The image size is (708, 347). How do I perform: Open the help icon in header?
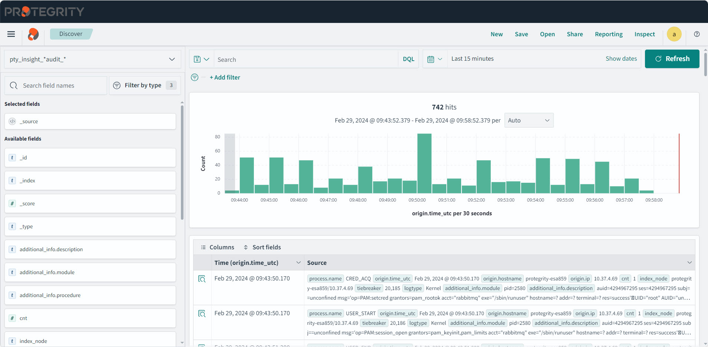[697, 34]
